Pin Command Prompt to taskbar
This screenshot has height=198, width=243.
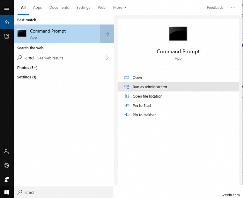point(144,115)
